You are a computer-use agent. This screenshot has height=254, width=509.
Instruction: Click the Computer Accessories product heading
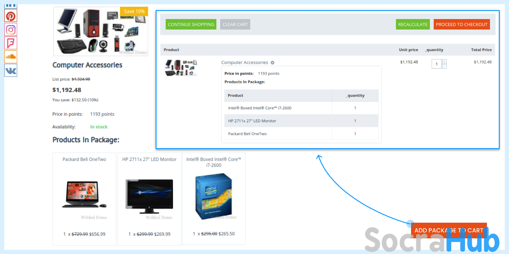pyautogui.click(x=87, y=65)
